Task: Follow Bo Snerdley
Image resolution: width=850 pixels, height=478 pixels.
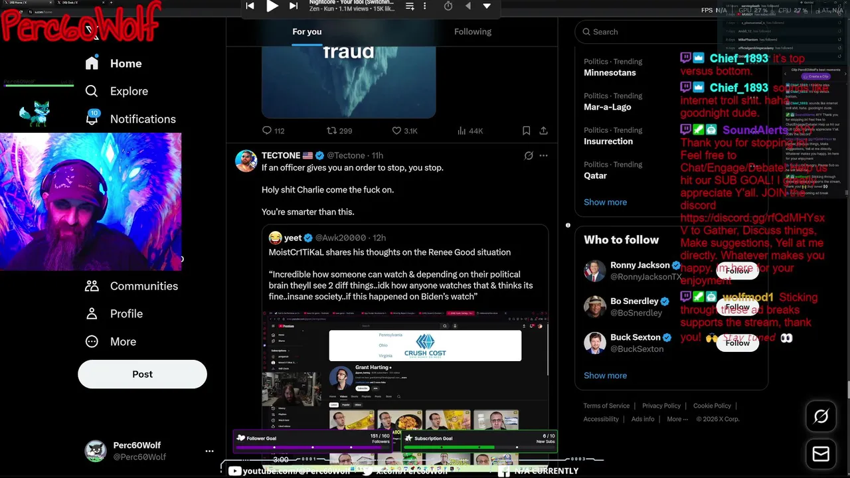Action: (737, 307)
